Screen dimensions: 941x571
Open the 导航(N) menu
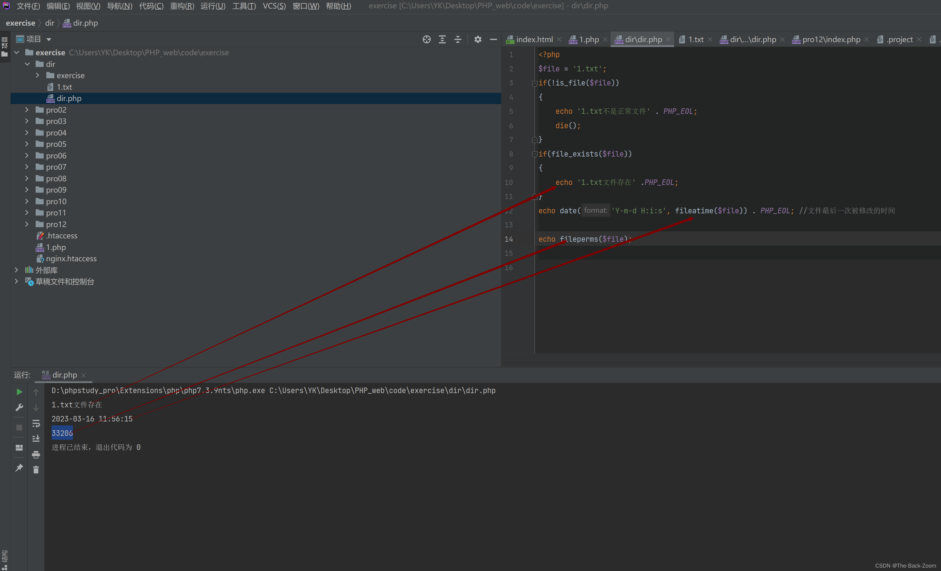pos(120,6)
